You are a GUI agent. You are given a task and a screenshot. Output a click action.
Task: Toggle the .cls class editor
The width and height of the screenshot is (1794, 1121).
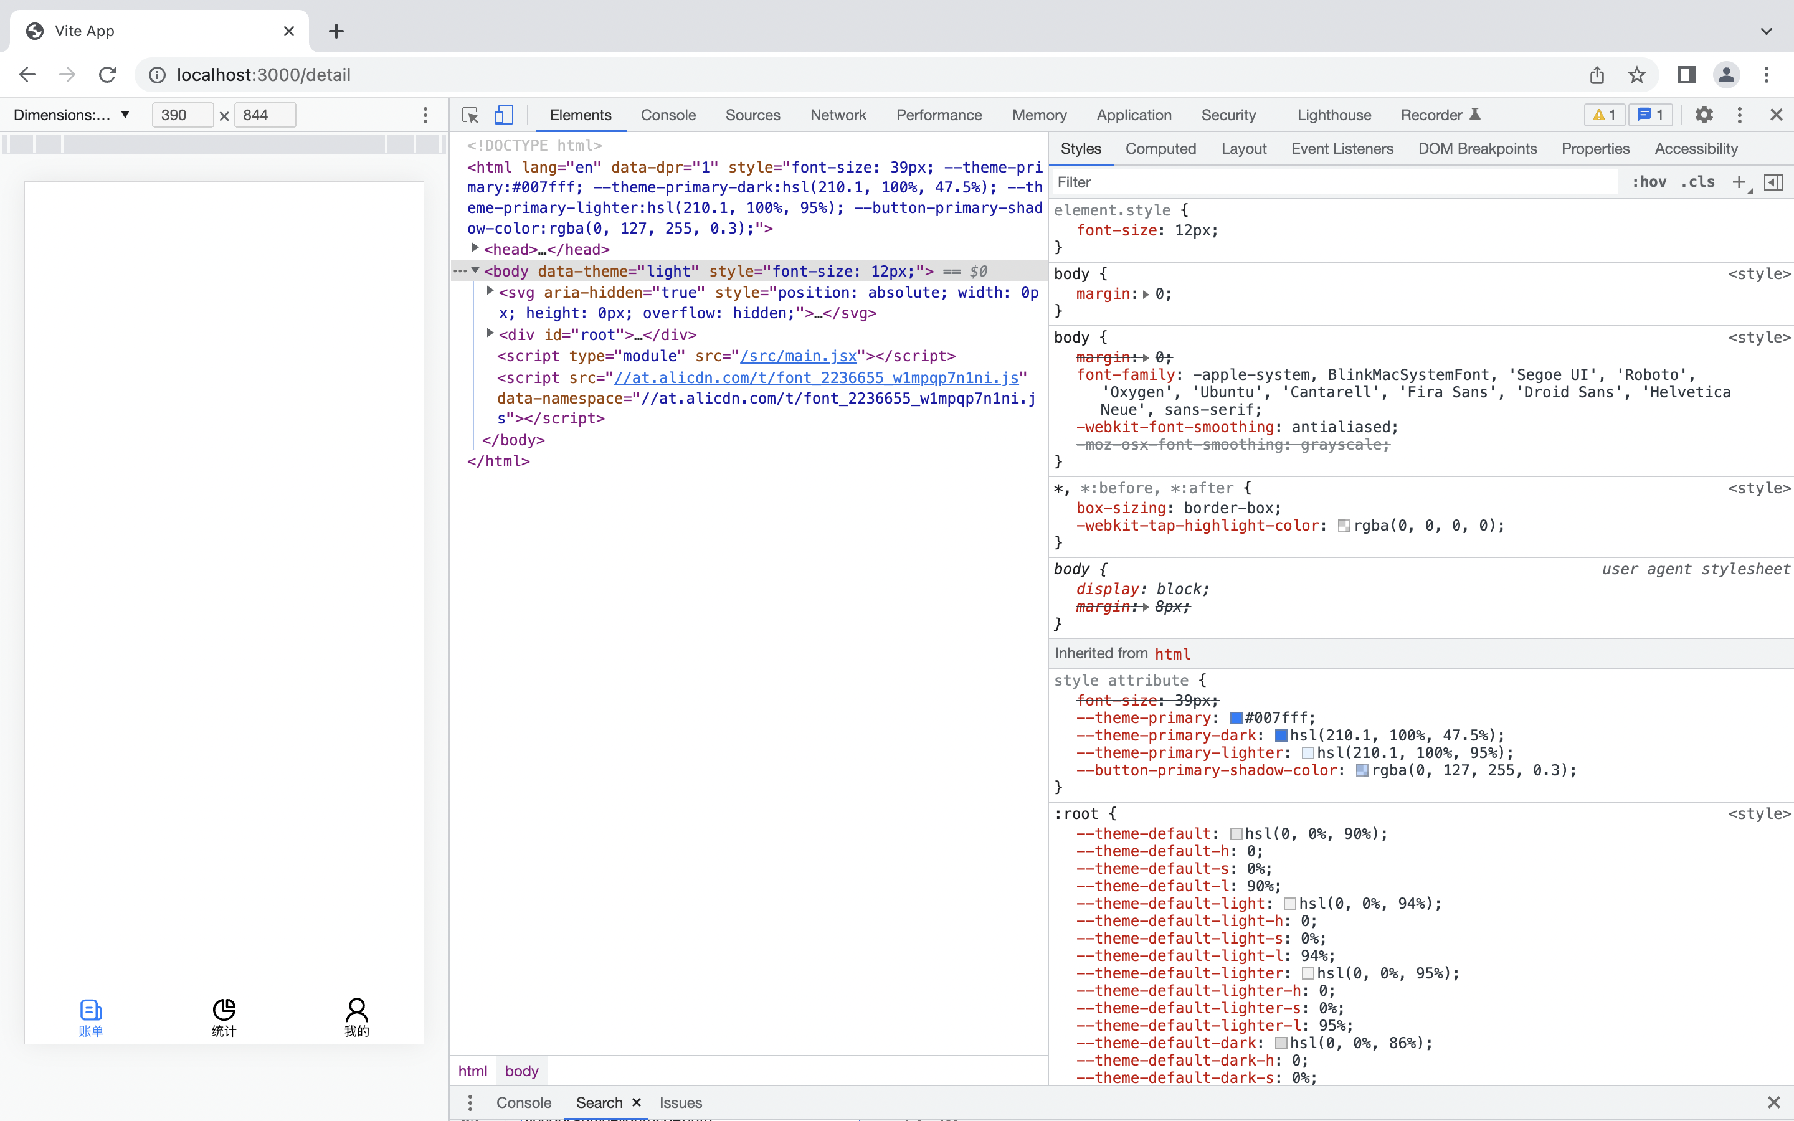tap(1697, 182)
